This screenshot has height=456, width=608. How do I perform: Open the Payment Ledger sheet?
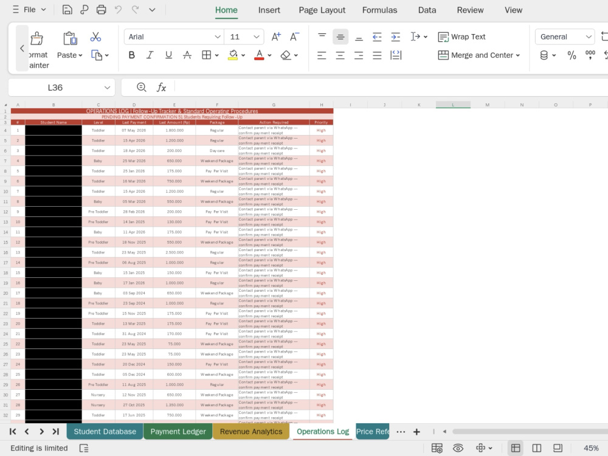pyautogui.click(x=178, y=432)
